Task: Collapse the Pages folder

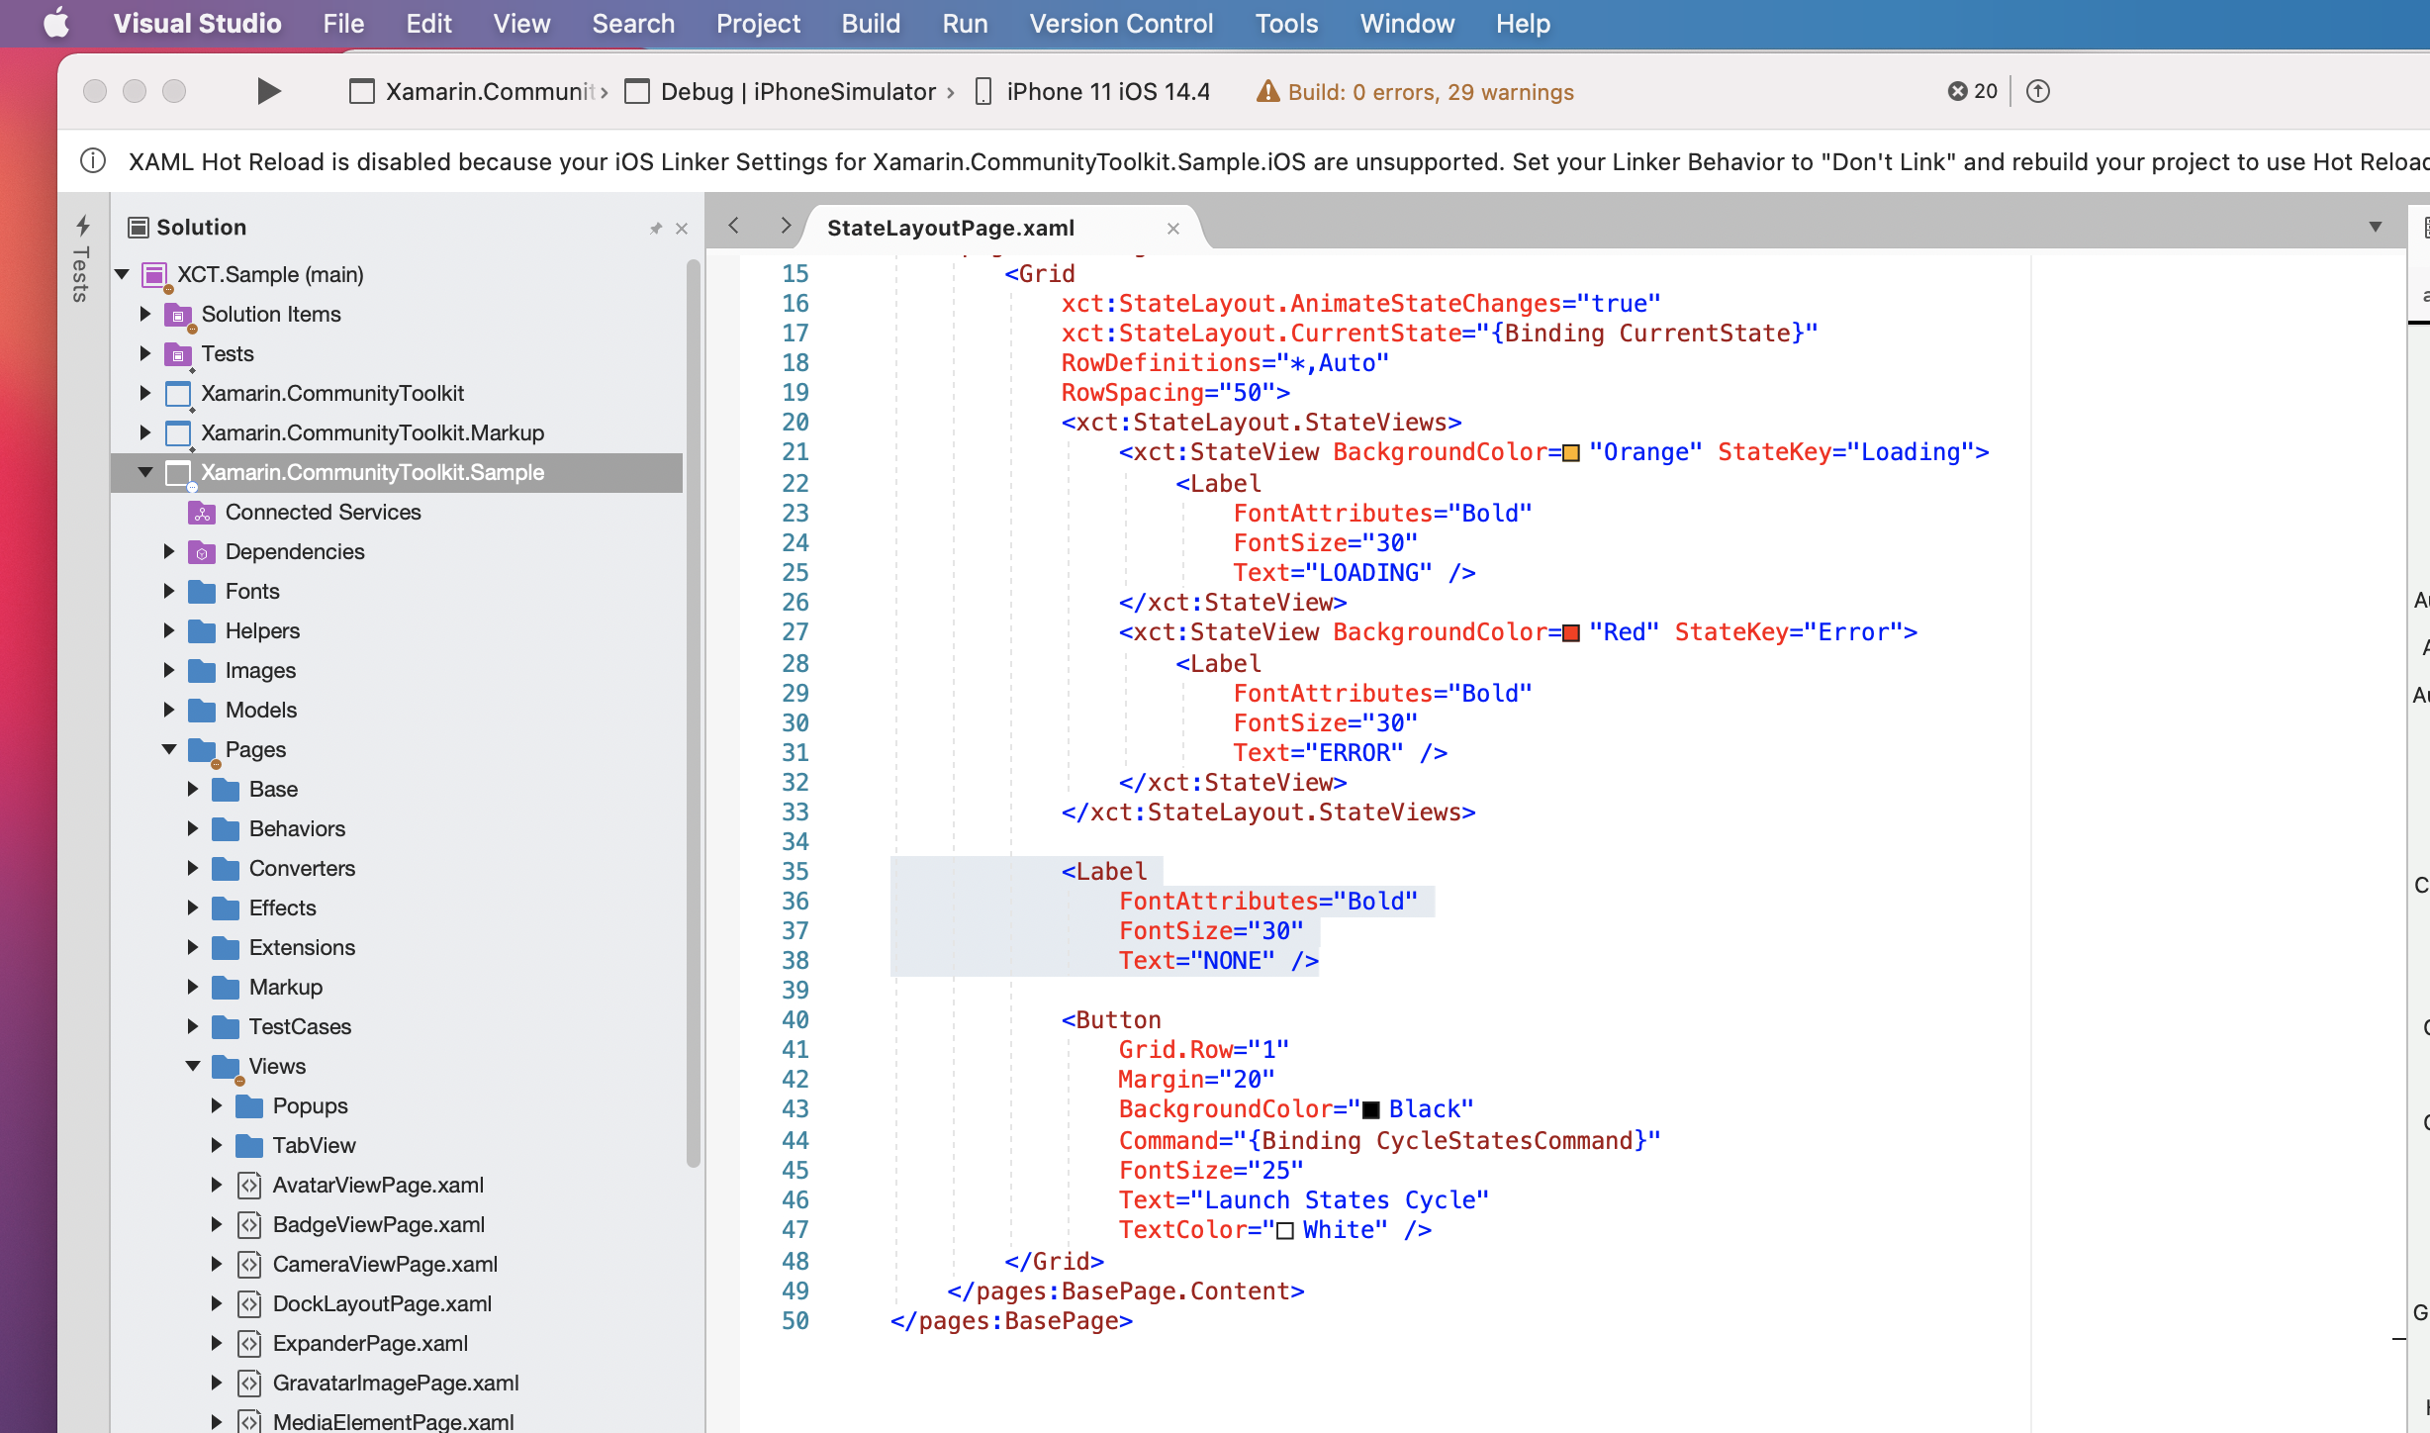Action: point(169,749)
